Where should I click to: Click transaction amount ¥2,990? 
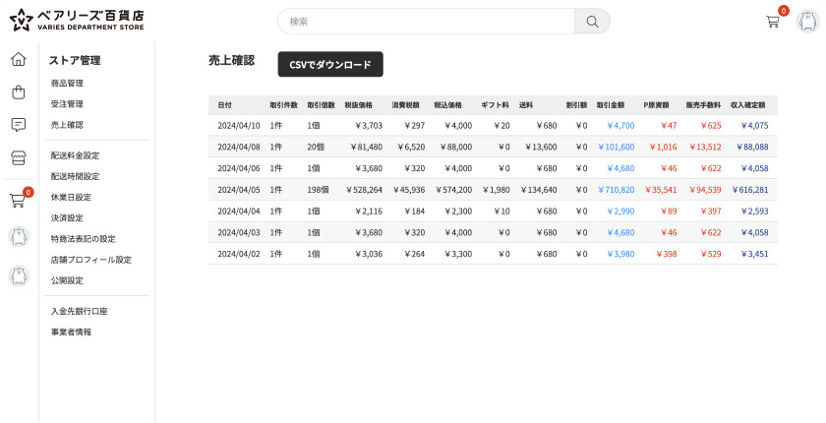(x=620, y=211)
